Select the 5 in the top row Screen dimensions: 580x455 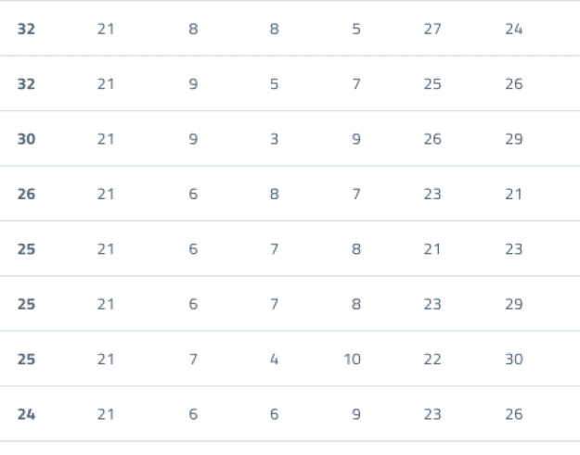point(356,29)
